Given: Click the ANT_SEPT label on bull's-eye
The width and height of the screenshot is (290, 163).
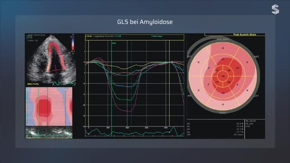Looking at the screenshot, I should click(x=222, y=39).
